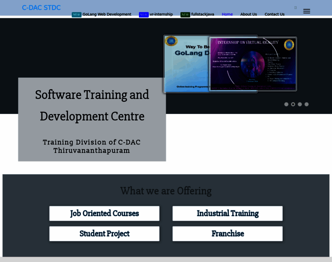
Task: Click the C-DAC emblem on the GoLang poster
Action: (x=171, y=41)
